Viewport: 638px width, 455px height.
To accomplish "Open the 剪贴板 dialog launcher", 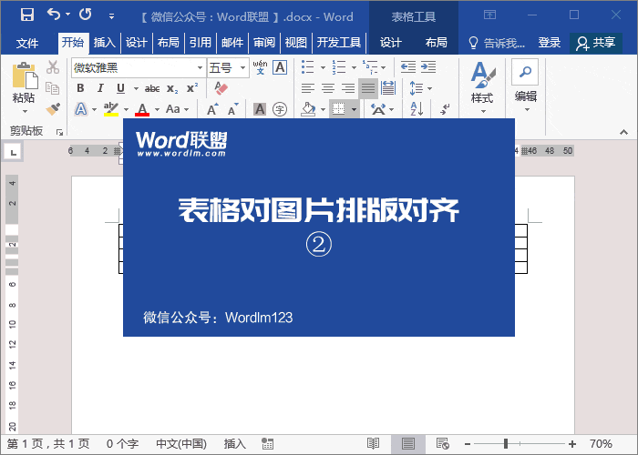I will click(60, 132).
